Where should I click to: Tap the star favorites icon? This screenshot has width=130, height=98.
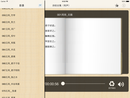[x=117, y=5]
